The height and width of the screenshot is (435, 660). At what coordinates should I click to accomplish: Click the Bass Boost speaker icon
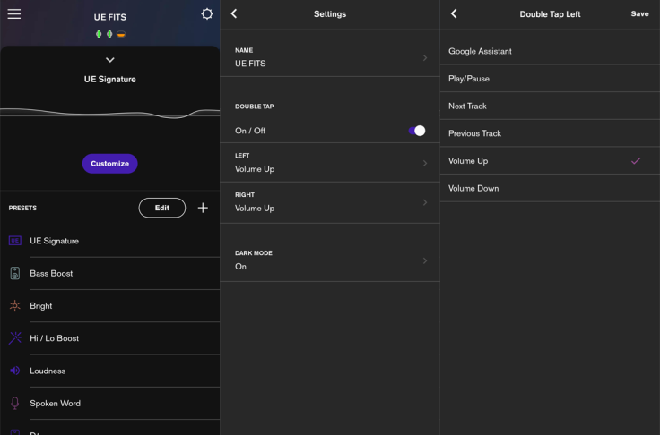[15, 273]
